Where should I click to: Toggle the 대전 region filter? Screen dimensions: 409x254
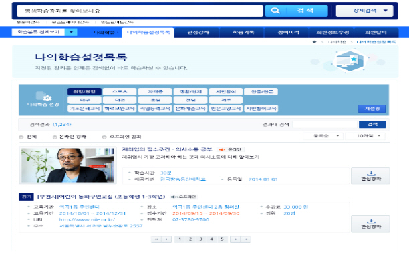(120, 100)
